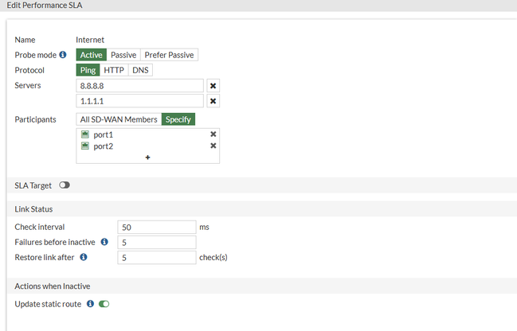Select HTTP protocol option
The height and width of the screenshot is (331, 517).
pyautogui.click(x=114, y=70)
